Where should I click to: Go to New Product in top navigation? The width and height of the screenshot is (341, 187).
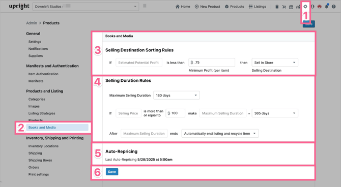[x=208, y=7]
